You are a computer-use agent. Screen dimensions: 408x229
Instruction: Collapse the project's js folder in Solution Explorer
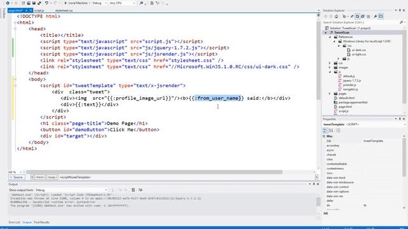(330, 72)
